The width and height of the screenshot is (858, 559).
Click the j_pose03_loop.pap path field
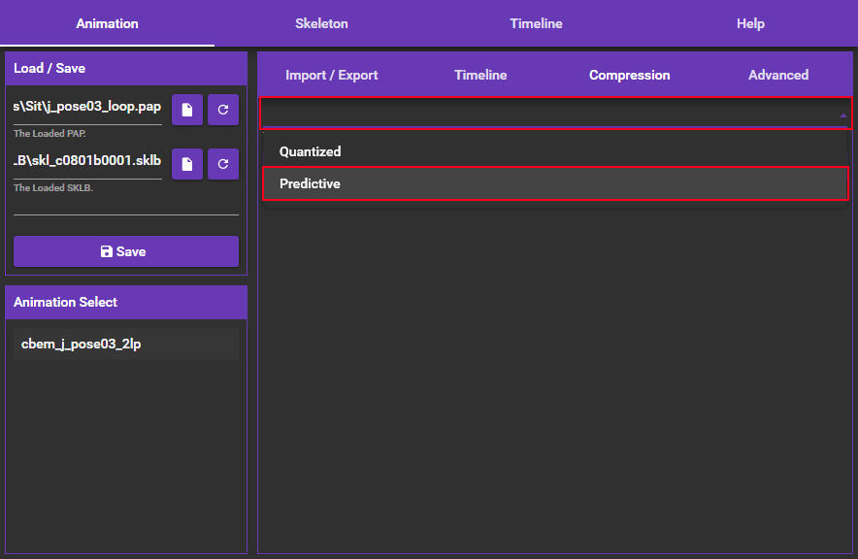click(87, 107)
